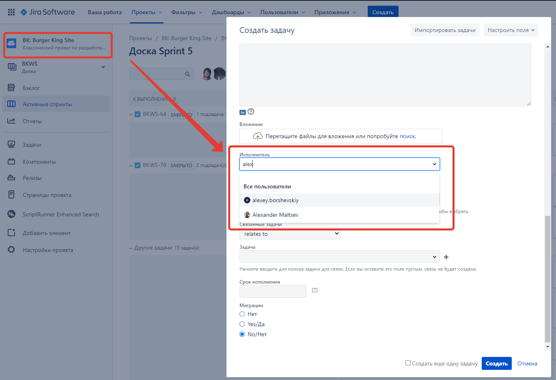Open Отчеты chart icon in sidebar

[x=11, y=121]
